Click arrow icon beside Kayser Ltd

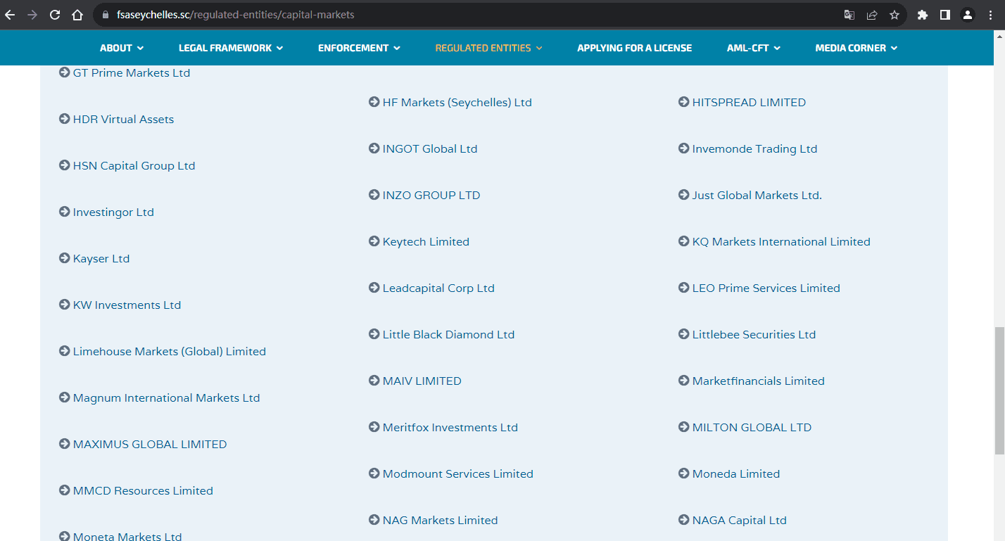[x=65, y=258]
